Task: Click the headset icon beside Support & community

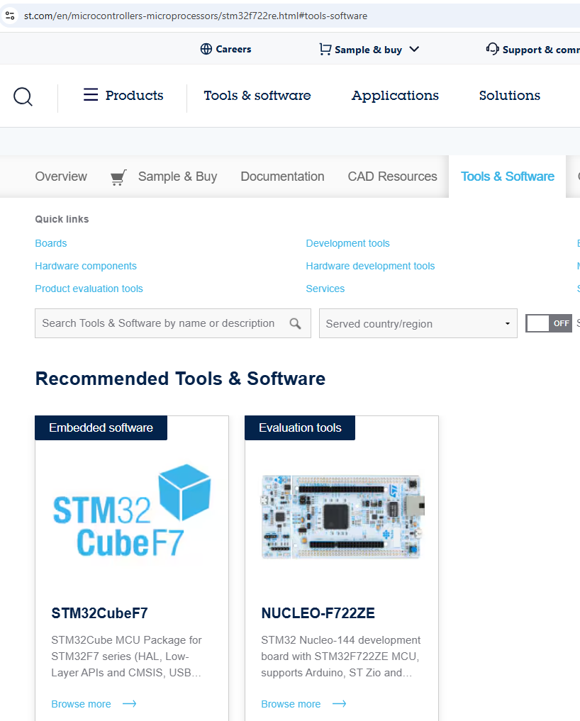Action: [492, 49]
